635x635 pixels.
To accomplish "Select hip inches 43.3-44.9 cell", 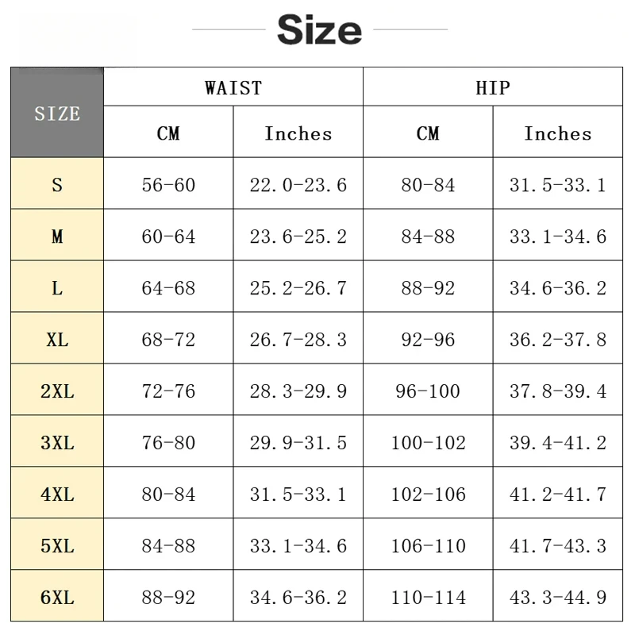I will point(558,596).
